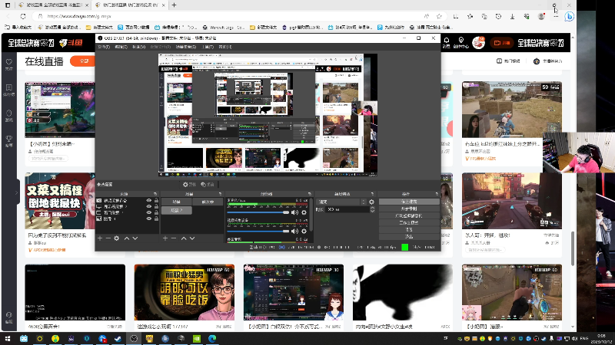Click Start Recording button in OBS Controls
The height and width of the screenshot is (345, 615).
click(409, 209)
